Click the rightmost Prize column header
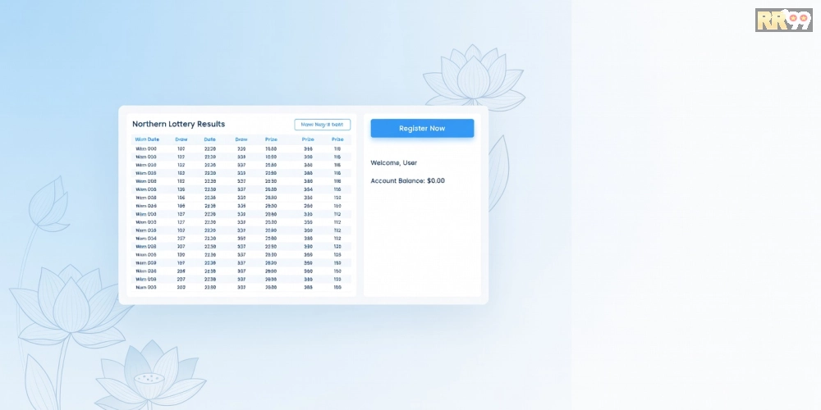Viewport: 821px width, 410px height. 337,139
